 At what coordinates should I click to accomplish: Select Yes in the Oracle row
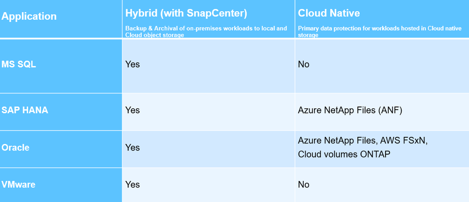[132, 148]
